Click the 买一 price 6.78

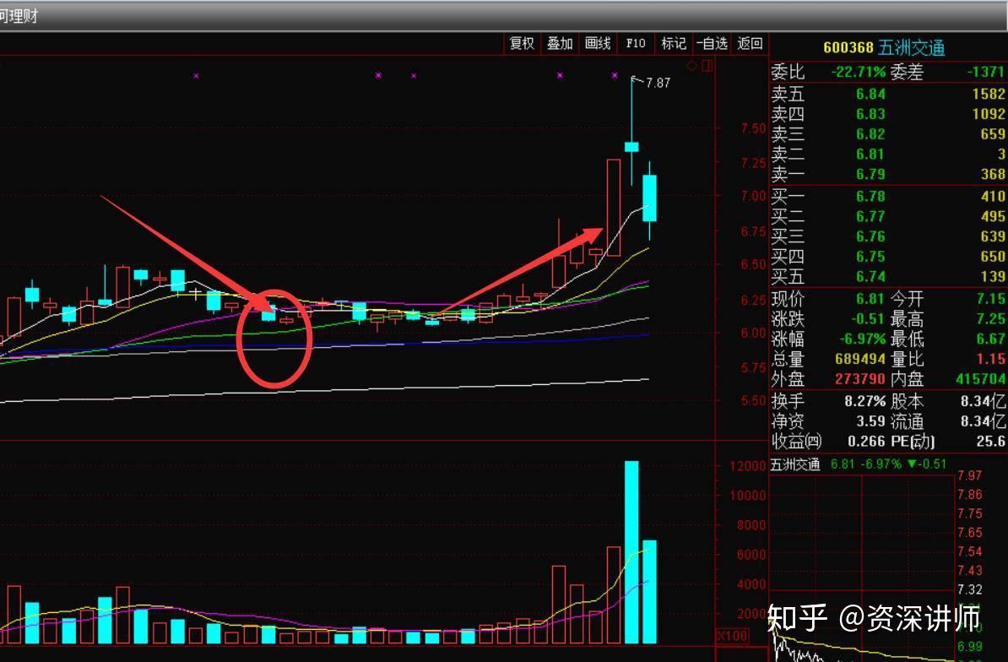870,196
